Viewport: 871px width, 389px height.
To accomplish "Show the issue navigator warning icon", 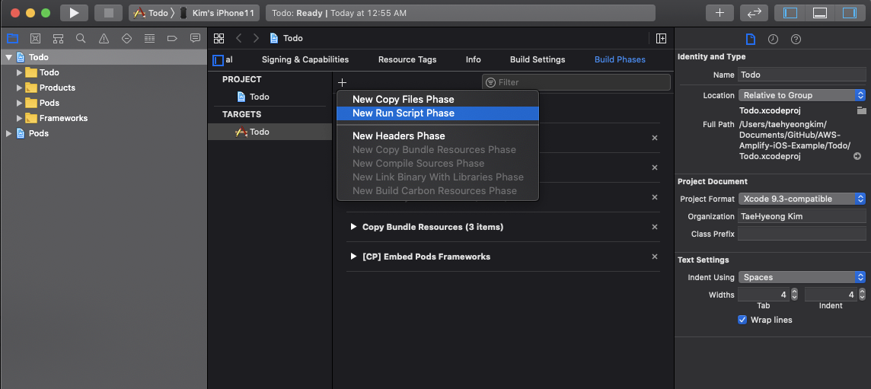I will coord(104,38).
